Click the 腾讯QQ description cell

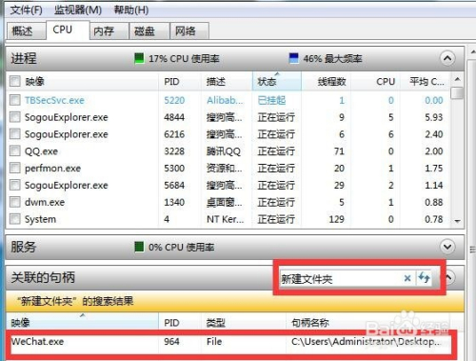click(x=224, y=151)
